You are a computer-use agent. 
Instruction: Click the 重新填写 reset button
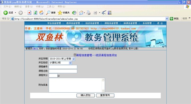105,95
